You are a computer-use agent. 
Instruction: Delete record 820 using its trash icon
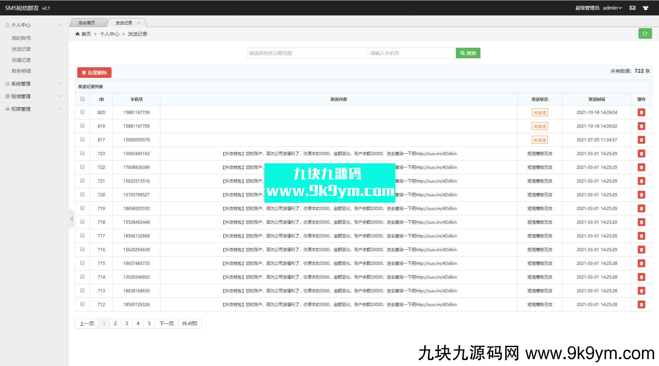[641, 113]
